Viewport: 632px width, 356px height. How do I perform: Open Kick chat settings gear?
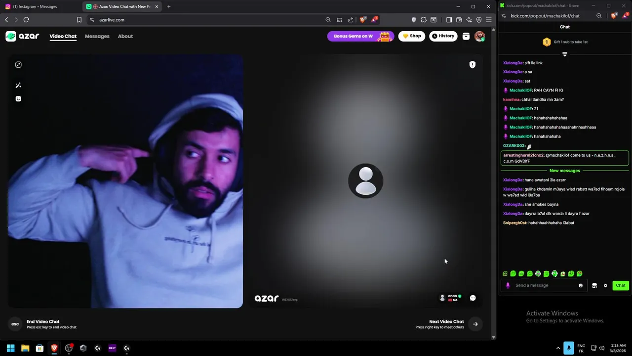click(605, 285)
